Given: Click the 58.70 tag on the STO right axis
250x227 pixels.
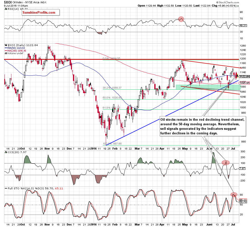Looking at the screenshot, I should point(243,202).
